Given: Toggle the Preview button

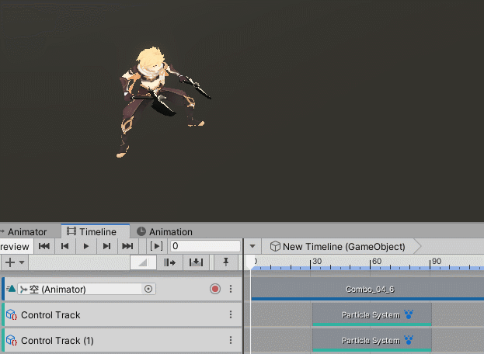Looking at the screenshot, I should pos(16,246).
